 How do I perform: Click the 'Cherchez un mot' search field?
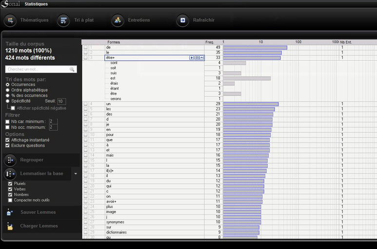tap(41, 69)
